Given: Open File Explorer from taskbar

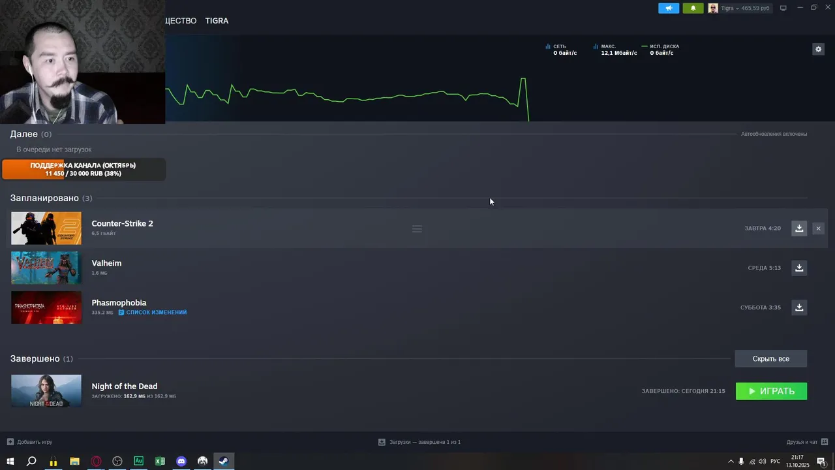Looking at the screenshot, I should [74, 462].
